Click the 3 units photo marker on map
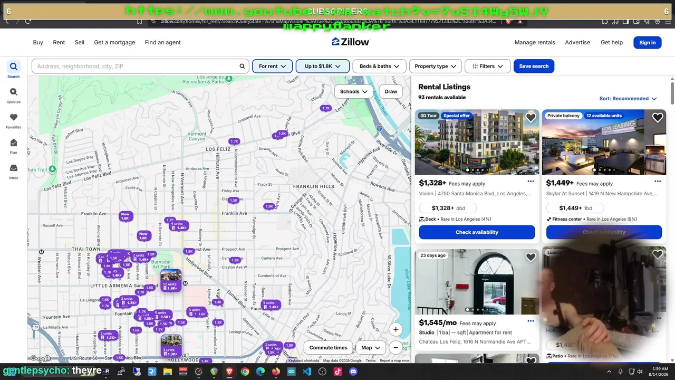This screenshot has width=675, height=380. click(x=171, y=345)
